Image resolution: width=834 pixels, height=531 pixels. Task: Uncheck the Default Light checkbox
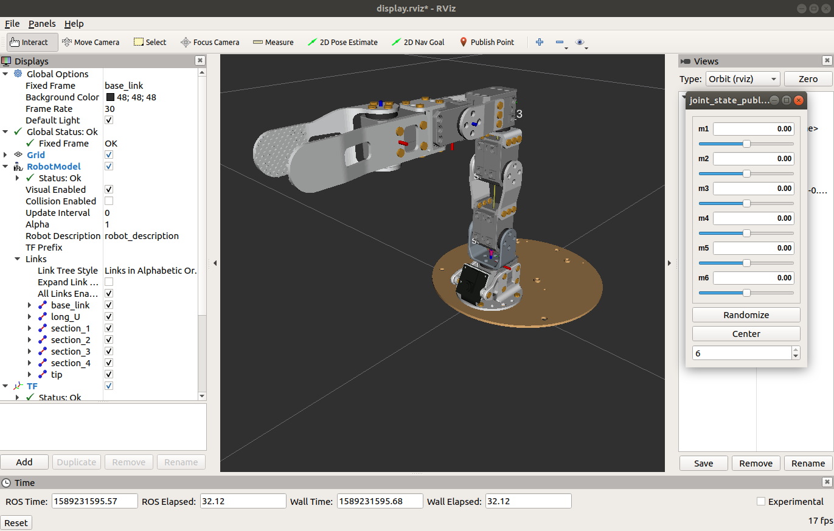point(109,120)
